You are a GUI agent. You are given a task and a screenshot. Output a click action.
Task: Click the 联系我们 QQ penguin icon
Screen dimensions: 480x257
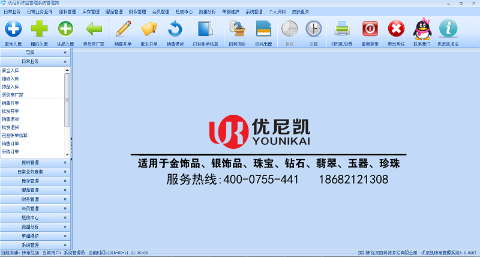(x=422, y=29)
